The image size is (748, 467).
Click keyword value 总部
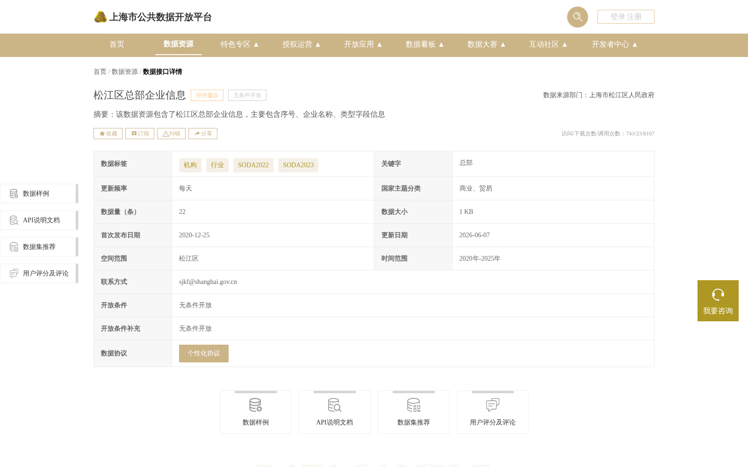(x=466, y=163)
